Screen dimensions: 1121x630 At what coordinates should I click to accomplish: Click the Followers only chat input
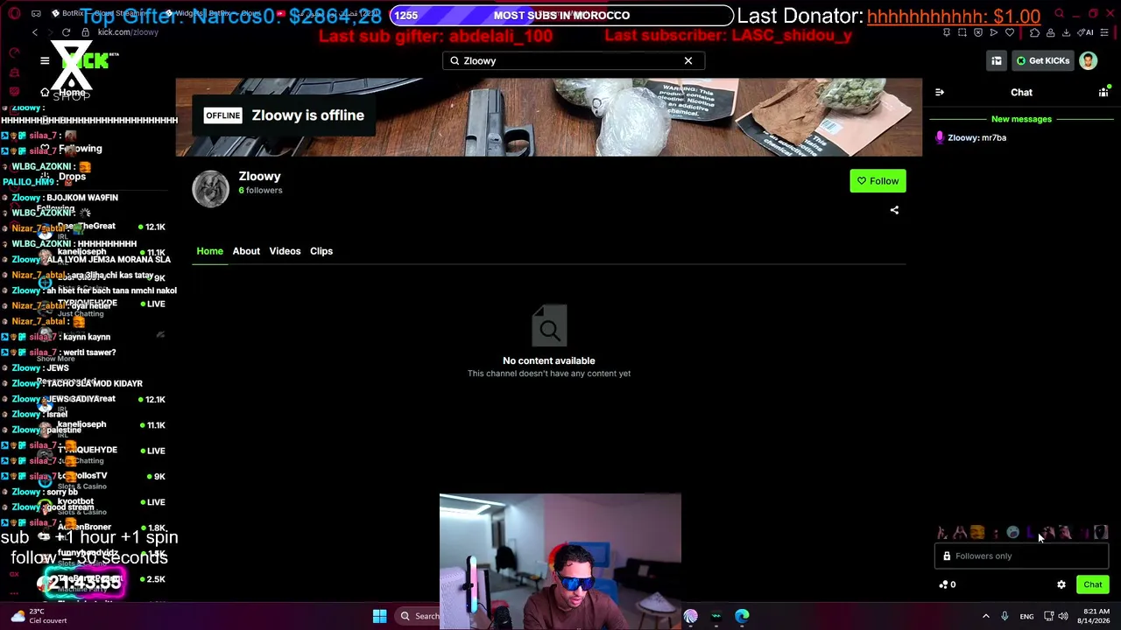[1021, 556]
